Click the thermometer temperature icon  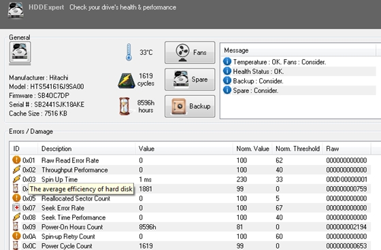click(129, 52)
